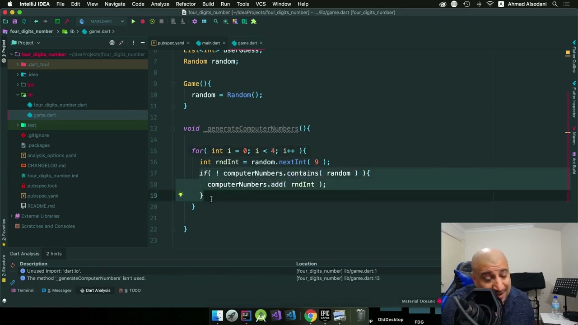Open the VCS menu
578x325 pixels.
coord(261,4)
